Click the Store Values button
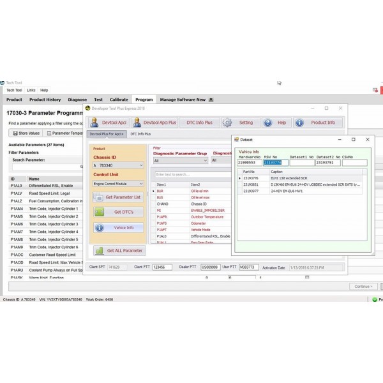Screen dimensions: 383x383 click(26, 133)
